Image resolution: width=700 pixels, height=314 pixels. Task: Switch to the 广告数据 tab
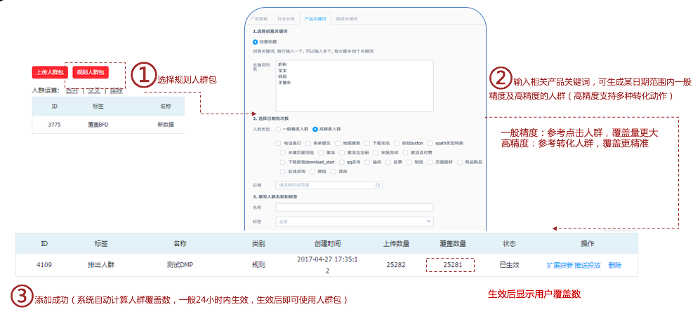(x=258, y=18)
